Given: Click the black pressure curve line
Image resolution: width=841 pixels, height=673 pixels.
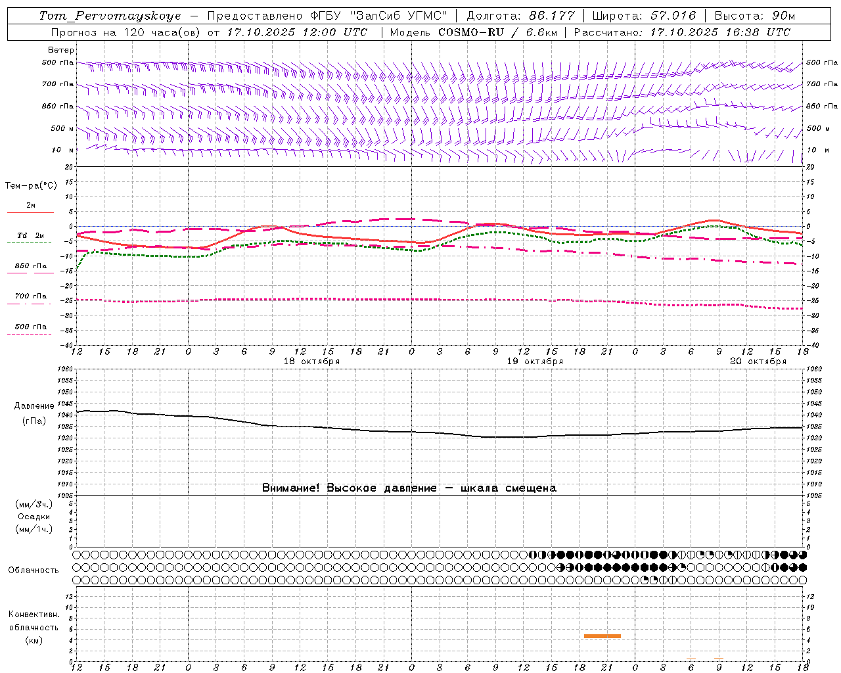Looking at the screenshot, I should (440, 432).
